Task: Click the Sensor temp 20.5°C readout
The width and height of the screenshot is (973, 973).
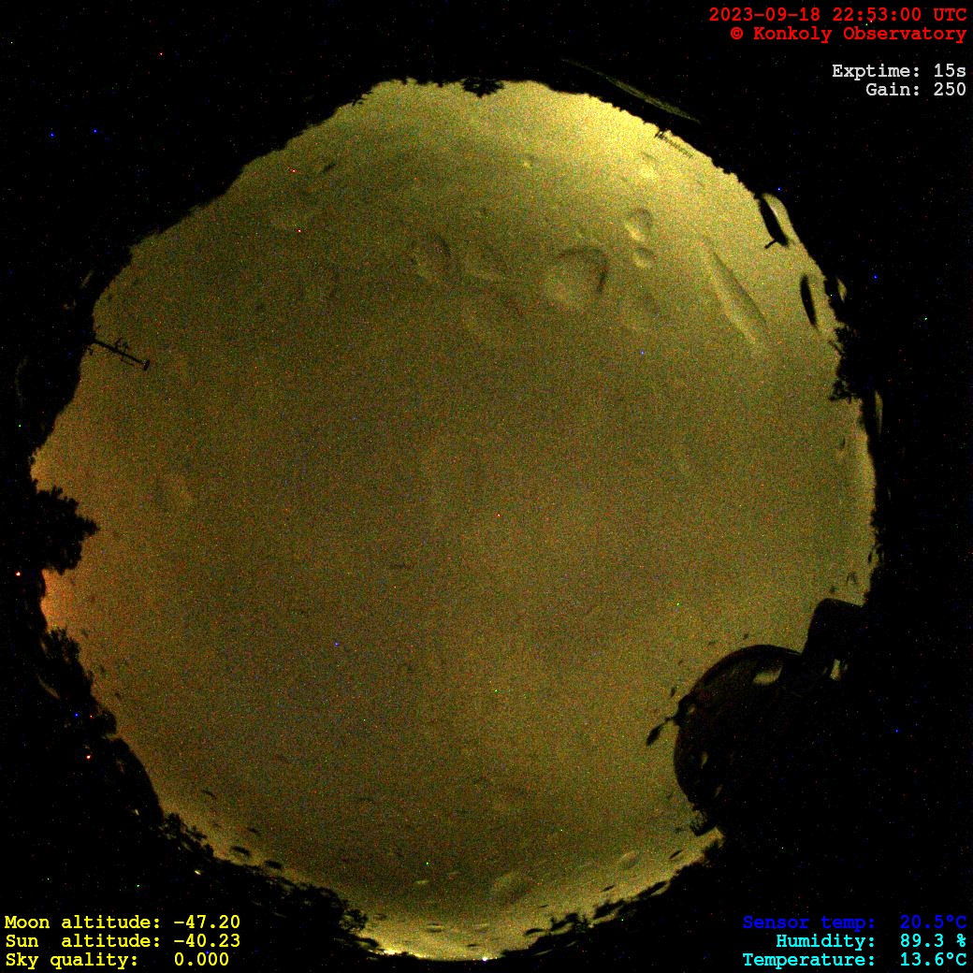Action: (854, 922)
